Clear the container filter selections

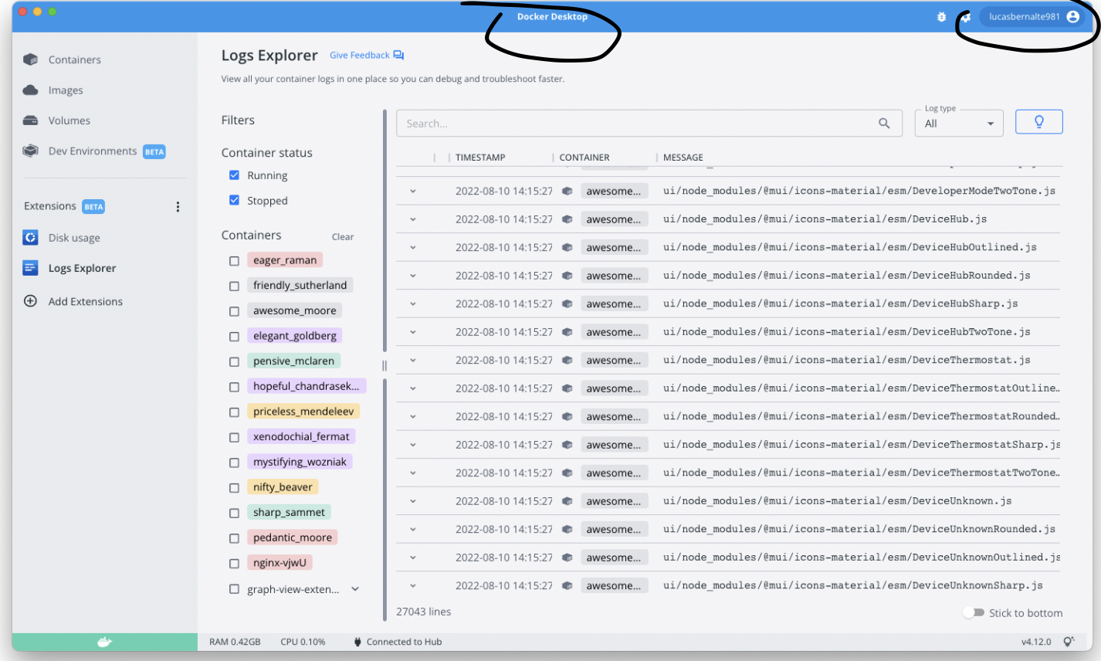[342, 236]
